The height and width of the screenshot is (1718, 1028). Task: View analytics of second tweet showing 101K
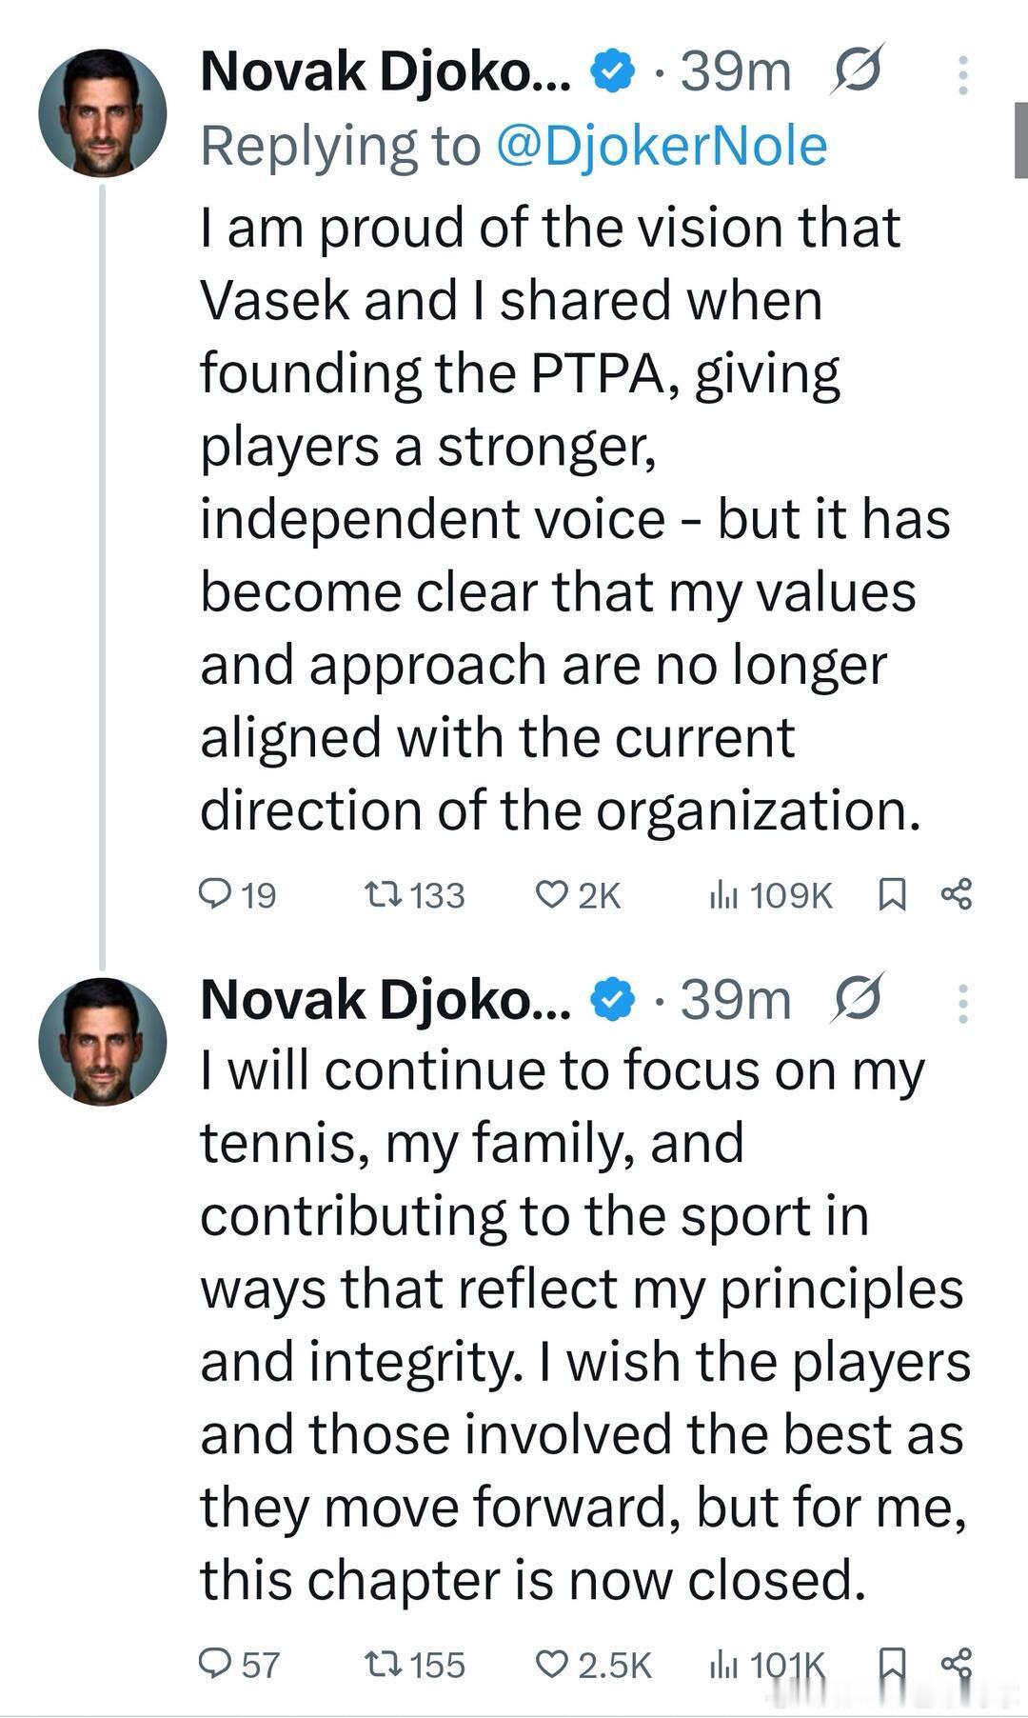point(723,1664)
